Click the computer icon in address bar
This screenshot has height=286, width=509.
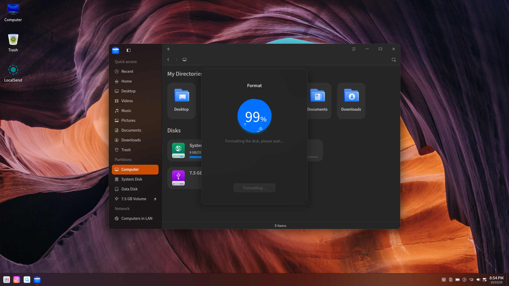185,60
